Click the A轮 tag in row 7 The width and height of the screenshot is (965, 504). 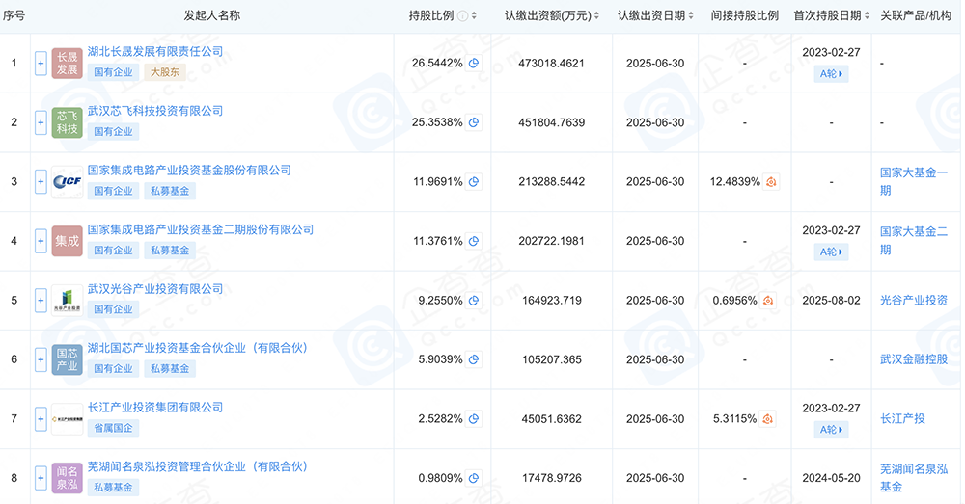[831, 430]
